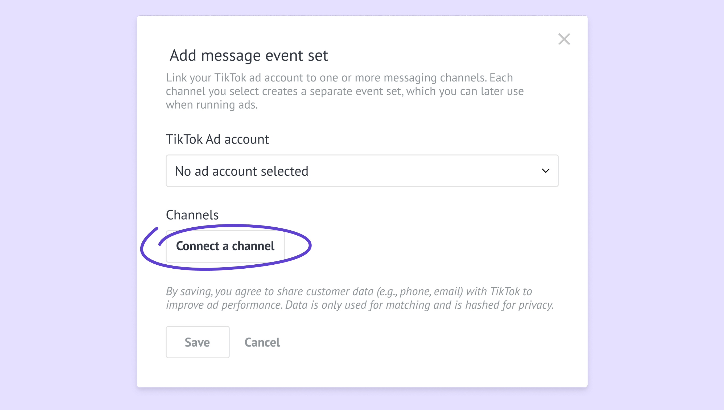Cancel adding the event set
The width and height of the screenshot is (724, 410).
[x=262, y=342]
